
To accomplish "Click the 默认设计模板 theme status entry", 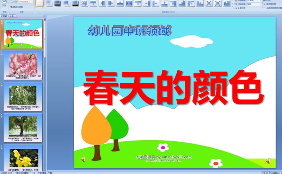I will click(x=22, y=173).
